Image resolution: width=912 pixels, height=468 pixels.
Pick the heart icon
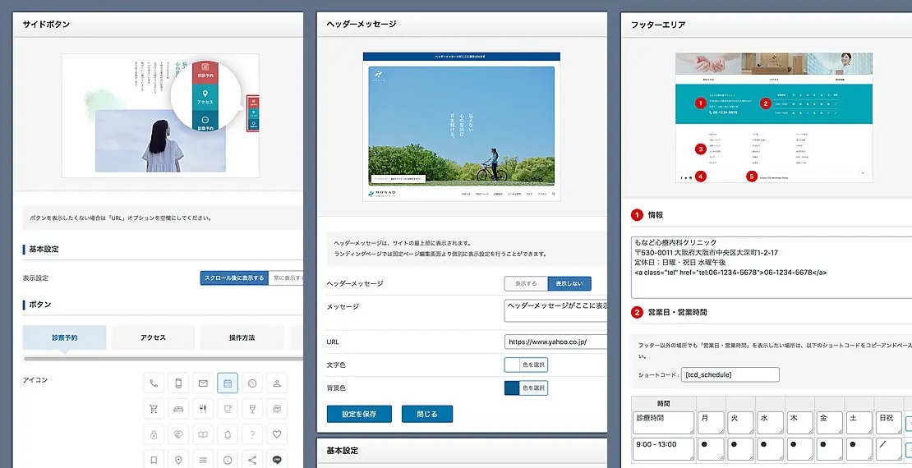coord(278,434)
